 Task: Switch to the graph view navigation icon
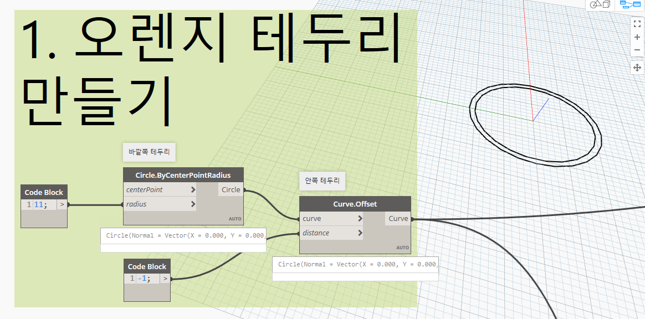pos(630,4)
